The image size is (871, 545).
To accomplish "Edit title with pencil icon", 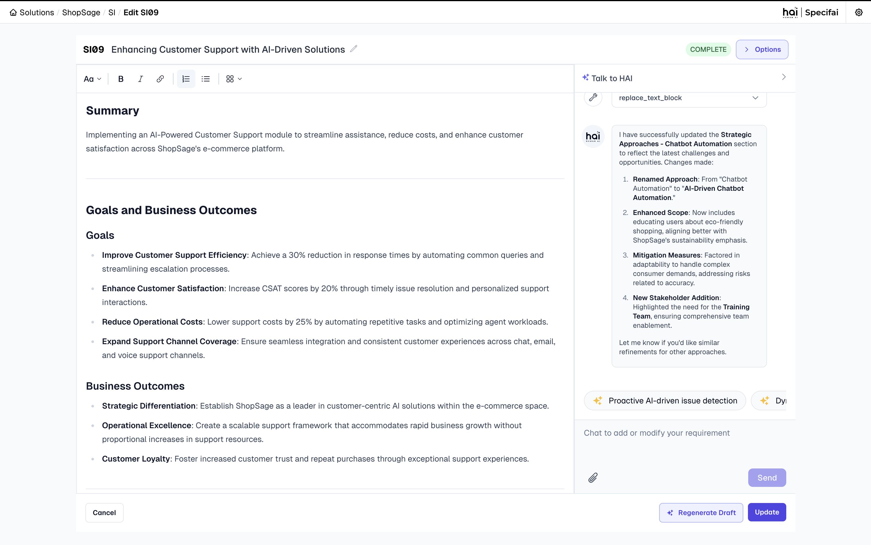I will pos(354,49).
